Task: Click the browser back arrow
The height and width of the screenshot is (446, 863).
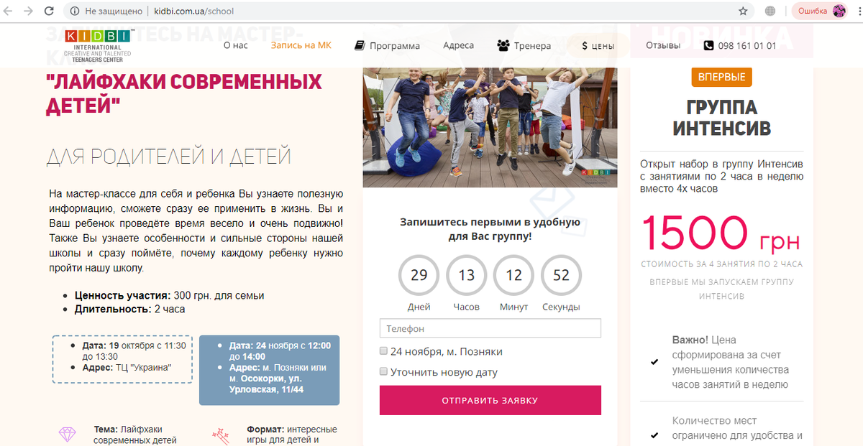Action: click(x=10, y=11)
